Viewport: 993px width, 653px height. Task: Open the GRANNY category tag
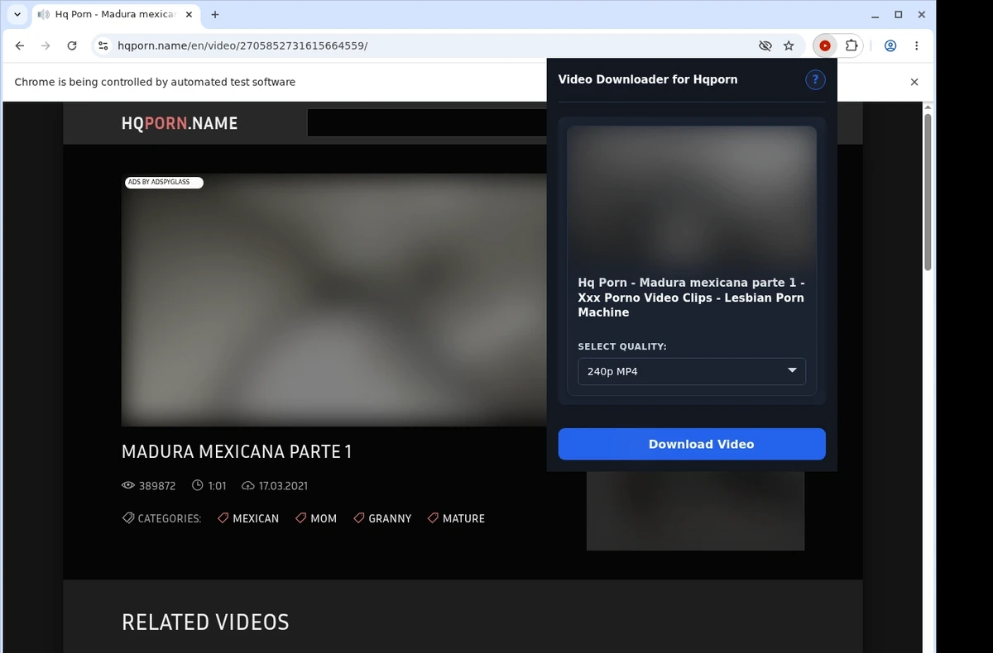382,518
